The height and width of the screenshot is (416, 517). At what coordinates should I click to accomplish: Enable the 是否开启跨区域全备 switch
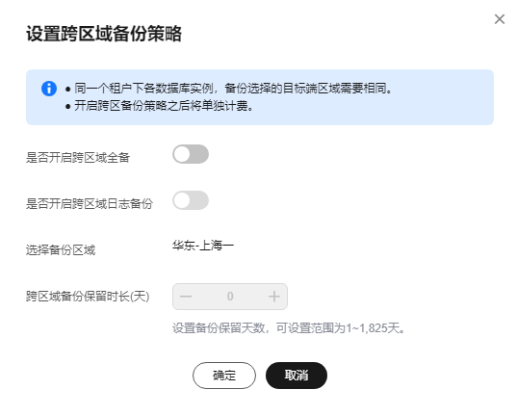[x=191, y=154]
